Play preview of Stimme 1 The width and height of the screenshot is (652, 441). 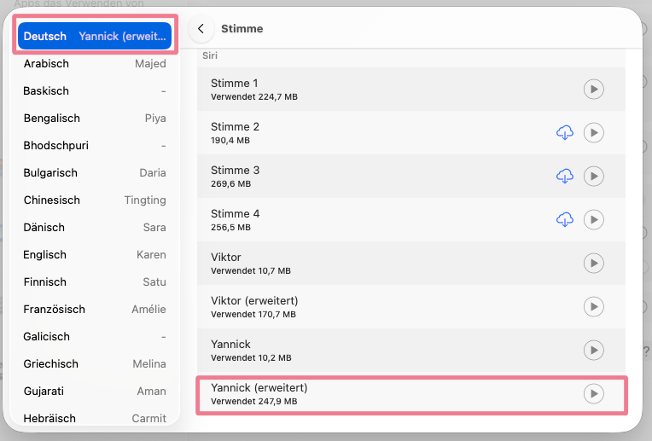click(x=593, y=90)
